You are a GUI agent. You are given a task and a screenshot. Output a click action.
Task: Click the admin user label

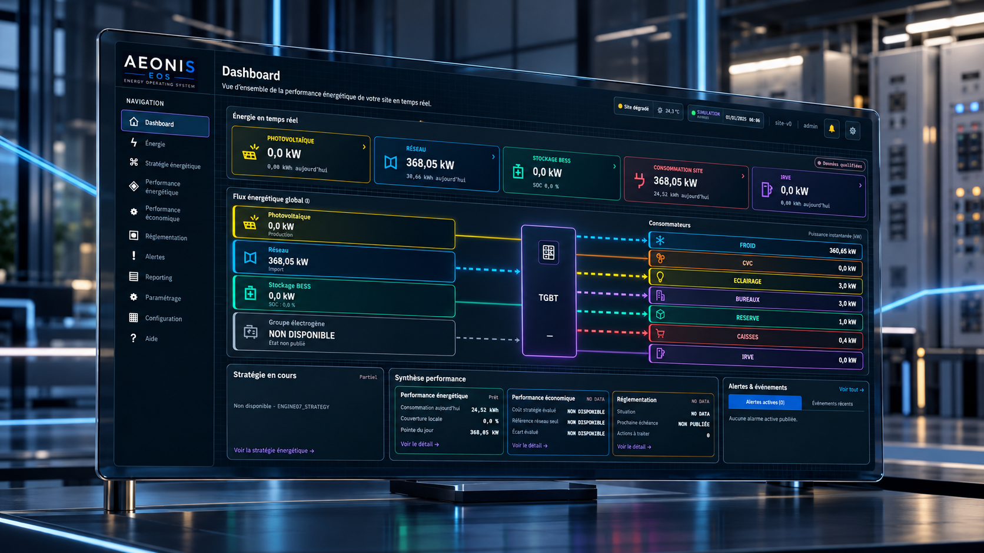point(810,126)
